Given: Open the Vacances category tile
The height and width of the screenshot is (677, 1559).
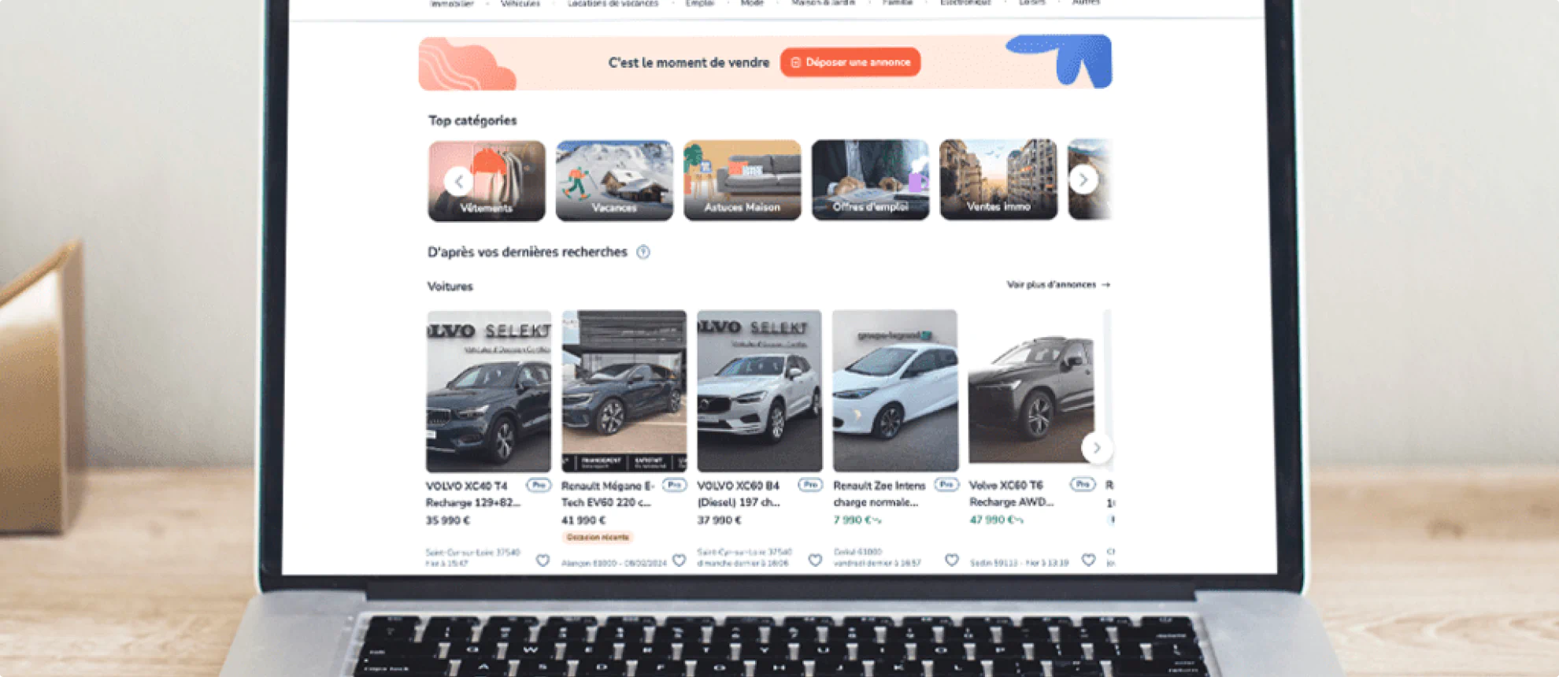Looking at the screenshot, I should coord(614,181).
